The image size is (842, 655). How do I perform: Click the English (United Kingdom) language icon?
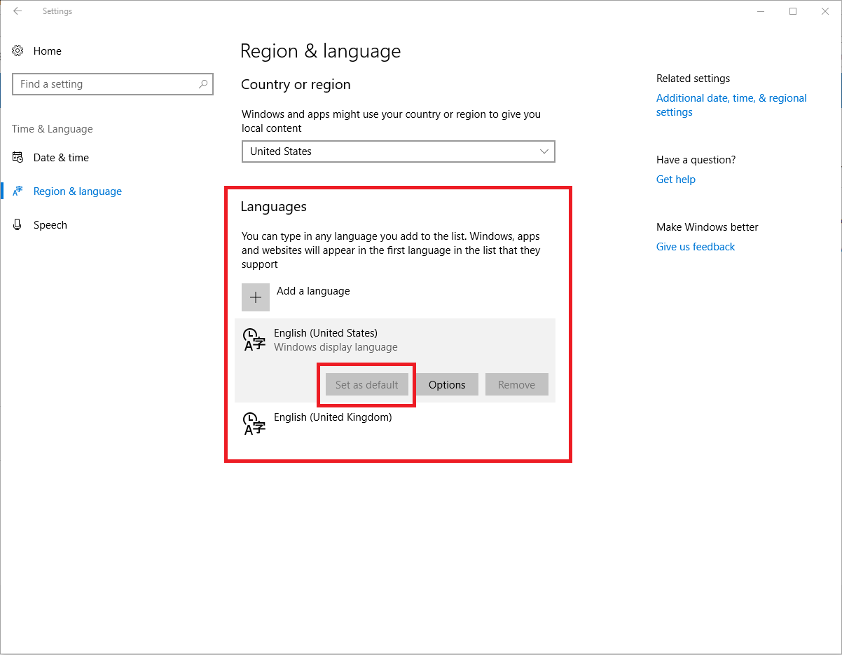254,424
